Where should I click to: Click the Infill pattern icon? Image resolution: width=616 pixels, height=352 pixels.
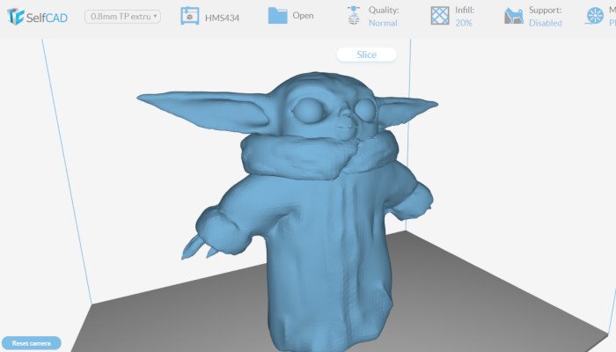(x=440, y=16)
